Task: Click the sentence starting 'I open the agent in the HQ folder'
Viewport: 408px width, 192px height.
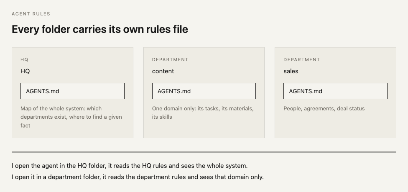Action: 130,166
